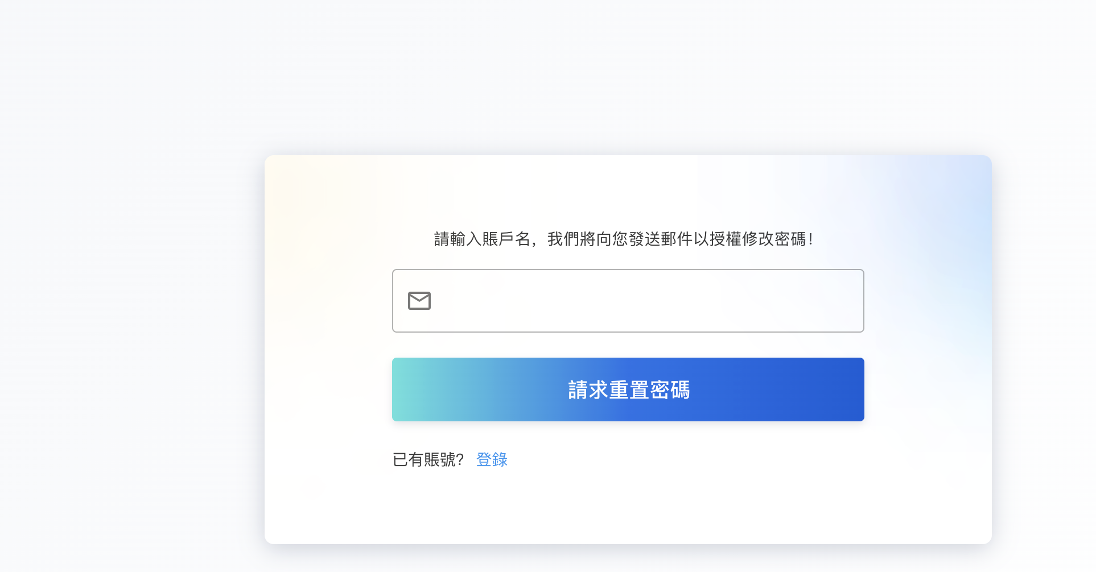This screenshot has width=1096, height=572.
Task: Open the 登錄 login link
Action: [x=492, y=459]
